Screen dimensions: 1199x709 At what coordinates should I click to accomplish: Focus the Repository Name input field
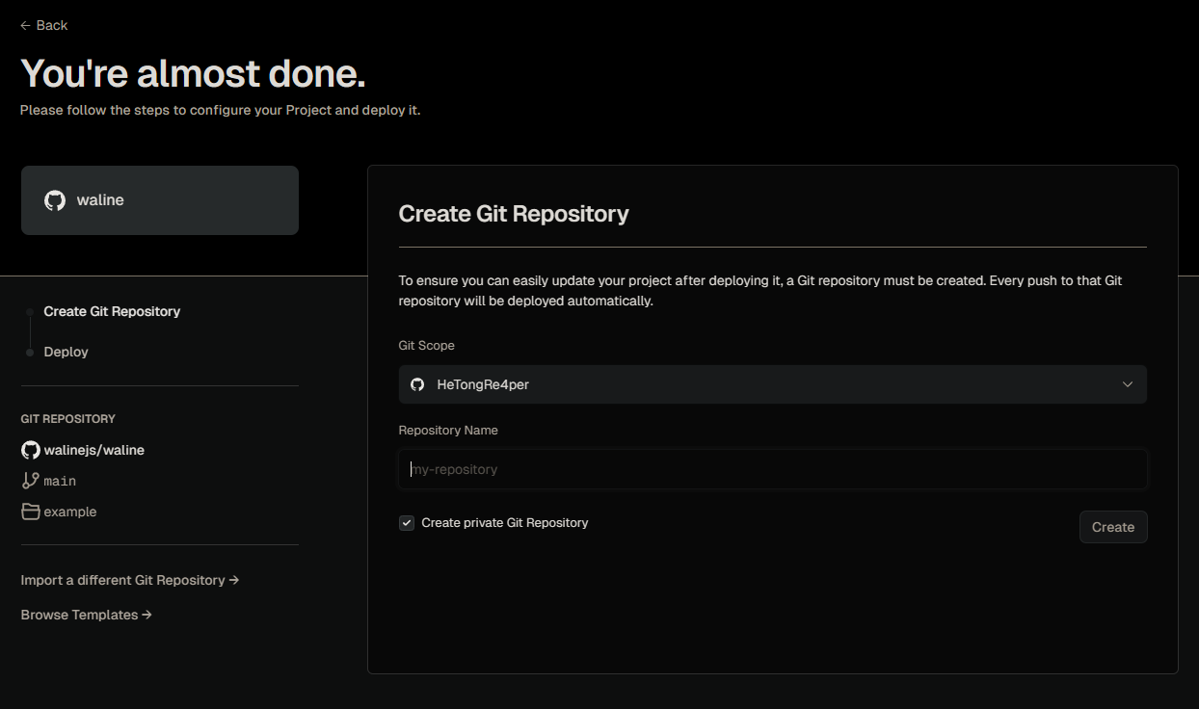771,469
